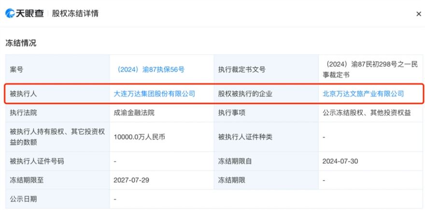Image resolution: width=425 pixels, height=210 pixels.
Task: Open 北京万达文旅产业有限公司 company link
Action: (363, 94)
